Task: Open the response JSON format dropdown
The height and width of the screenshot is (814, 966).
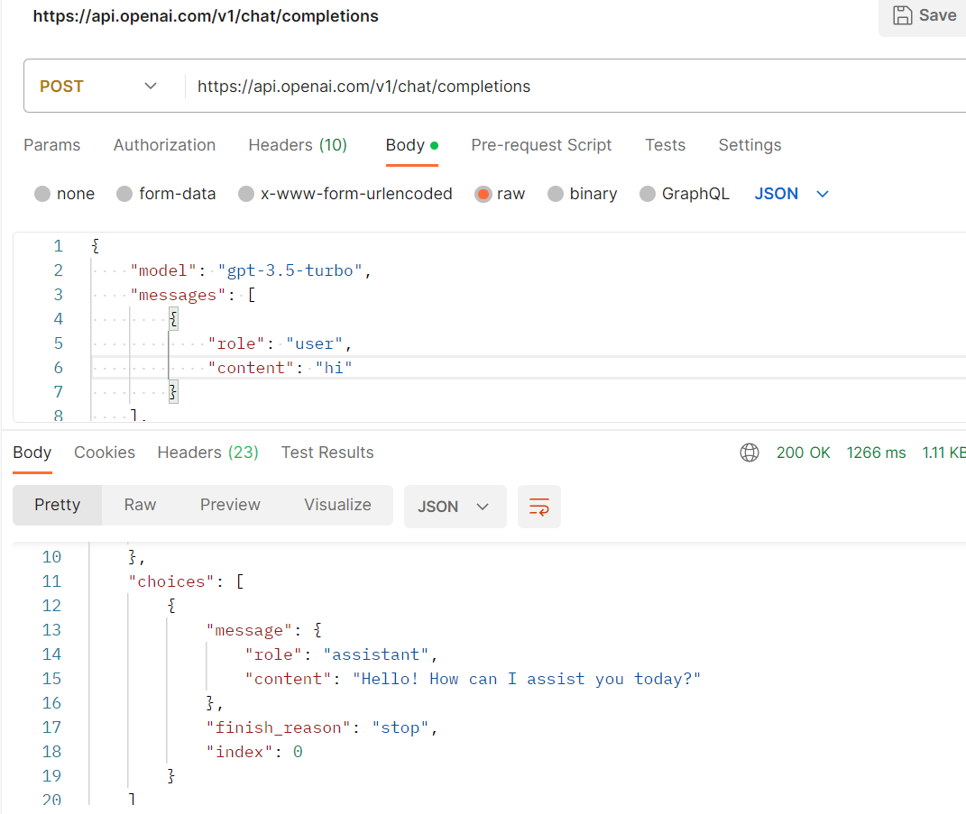Action: pyautogui.click(x=455, y=507)
